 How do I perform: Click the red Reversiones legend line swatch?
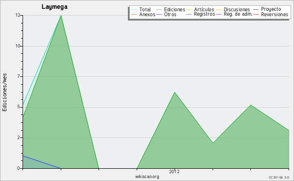tap(256, 14)
